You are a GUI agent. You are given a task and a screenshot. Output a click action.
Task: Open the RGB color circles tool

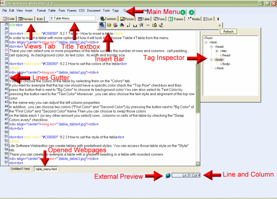tap(122, 25)
